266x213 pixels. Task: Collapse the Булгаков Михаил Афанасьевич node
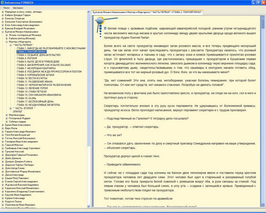tap(3, 32)
